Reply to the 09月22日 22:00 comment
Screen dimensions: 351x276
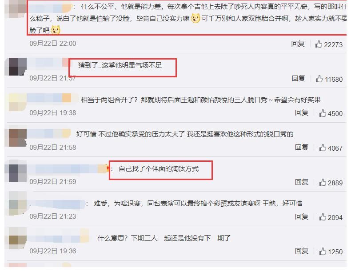[298, 44]
